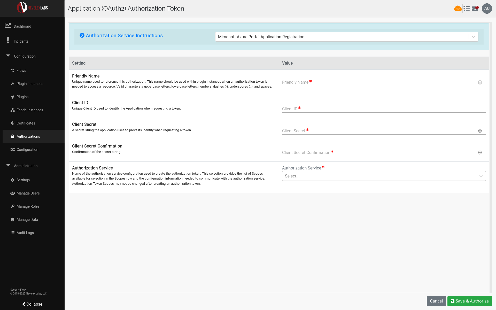Image resolution: width=496 pixels, height=310 pixels.
Task: Click the Save & Authorize button
Action: (469, 301)
